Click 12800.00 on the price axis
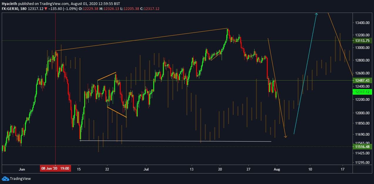 point(362,60)
